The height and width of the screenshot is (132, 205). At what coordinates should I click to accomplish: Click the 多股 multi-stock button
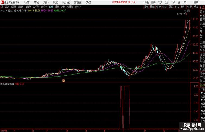158,7
